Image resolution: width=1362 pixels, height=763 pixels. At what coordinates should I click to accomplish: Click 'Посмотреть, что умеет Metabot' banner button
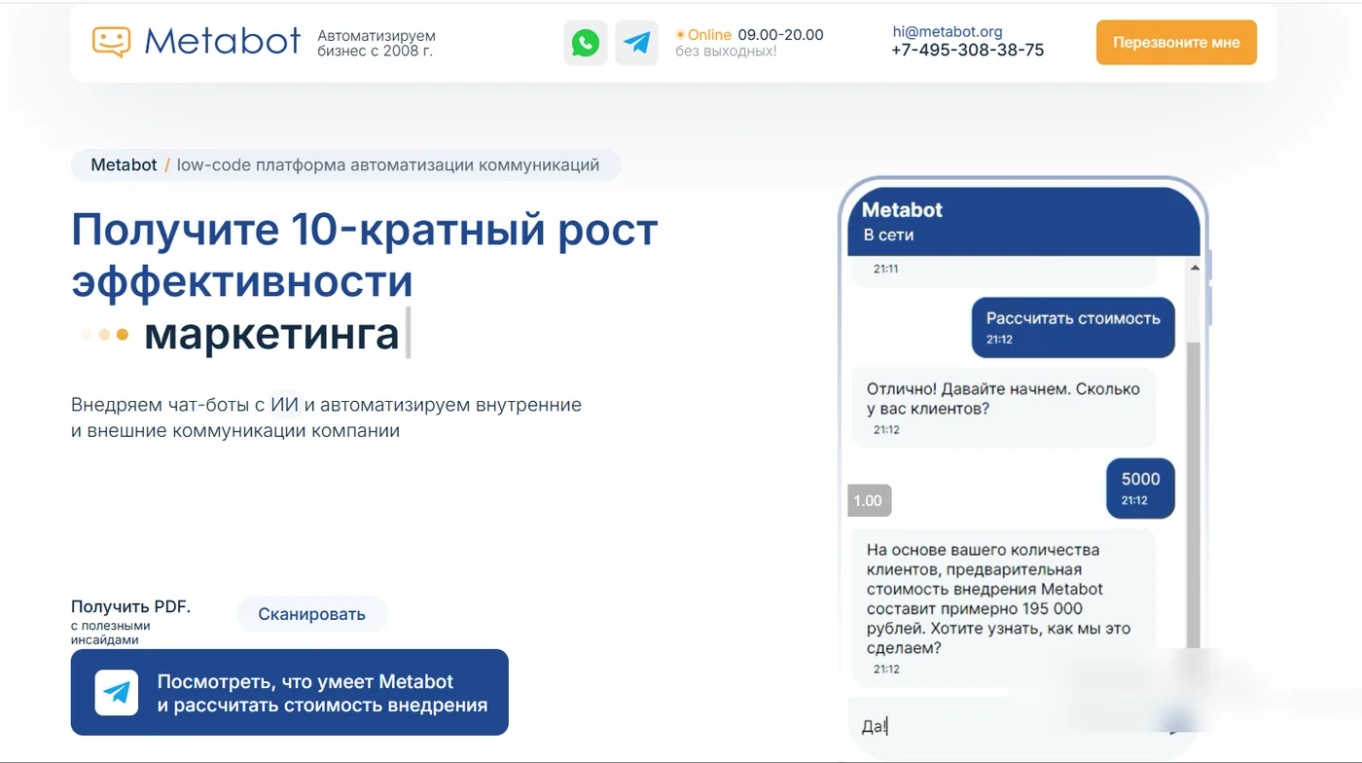tap(290, 692)
